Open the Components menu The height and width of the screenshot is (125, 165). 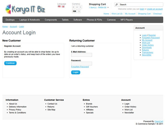[51, 20]
